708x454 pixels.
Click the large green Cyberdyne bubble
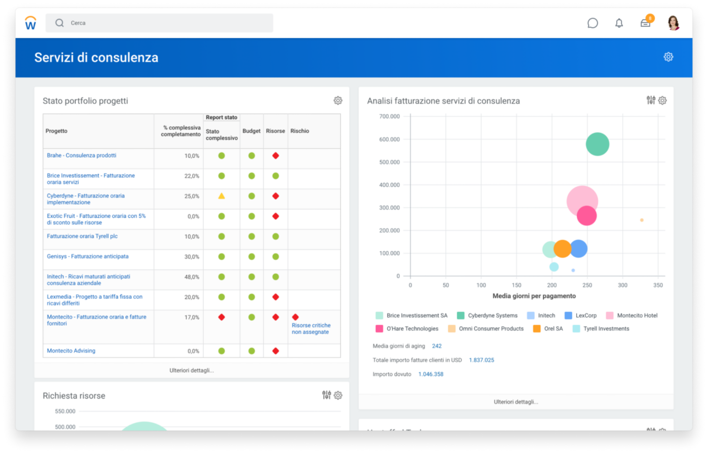598,144
